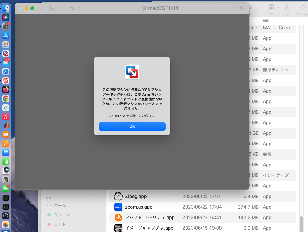Click the VMware Fusion Dock icon
The width and height of the screenshot is (308, 232).
pyautogui.click(x=6, y=54)
